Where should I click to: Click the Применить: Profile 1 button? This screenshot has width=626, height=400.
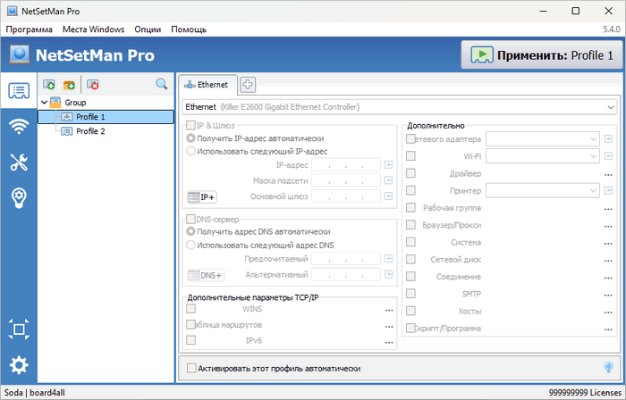[541, 55]
